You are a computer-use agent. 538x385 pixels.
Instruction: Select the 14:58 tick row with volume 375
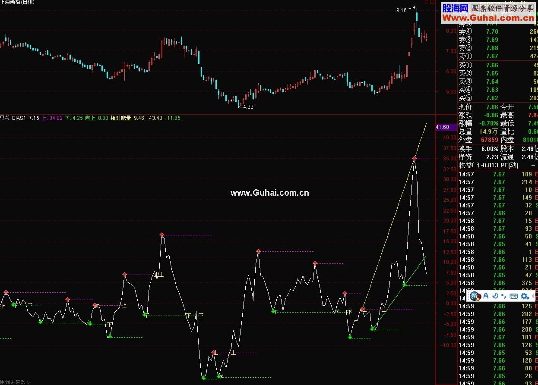498,283
